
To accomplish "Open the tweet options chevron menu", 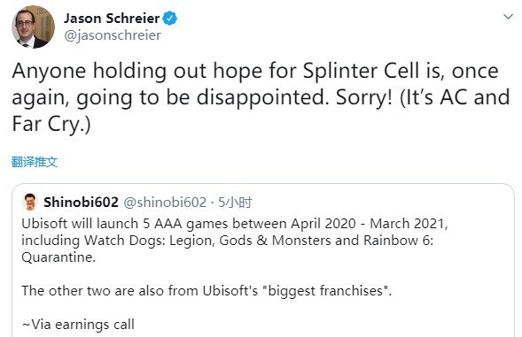I will pyautogui.click(x=508, y=17).
